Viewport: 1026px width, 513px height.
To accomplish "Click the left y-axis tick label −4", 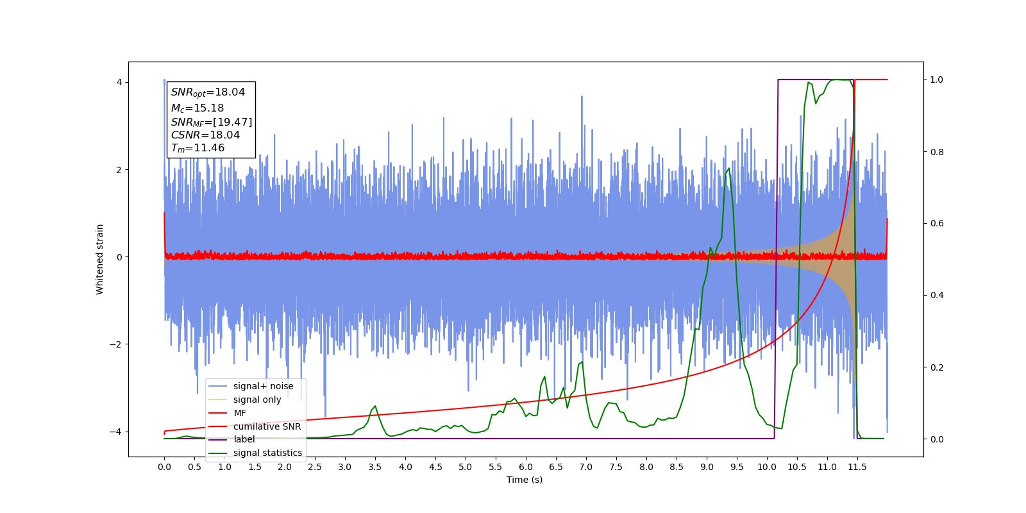I will point(115,432).
